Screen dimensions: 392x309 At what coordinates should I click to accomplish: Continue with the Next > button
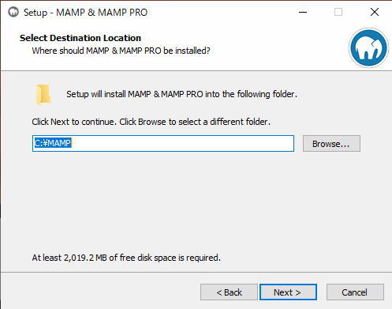pyautogui.click(x=288, y=292)
